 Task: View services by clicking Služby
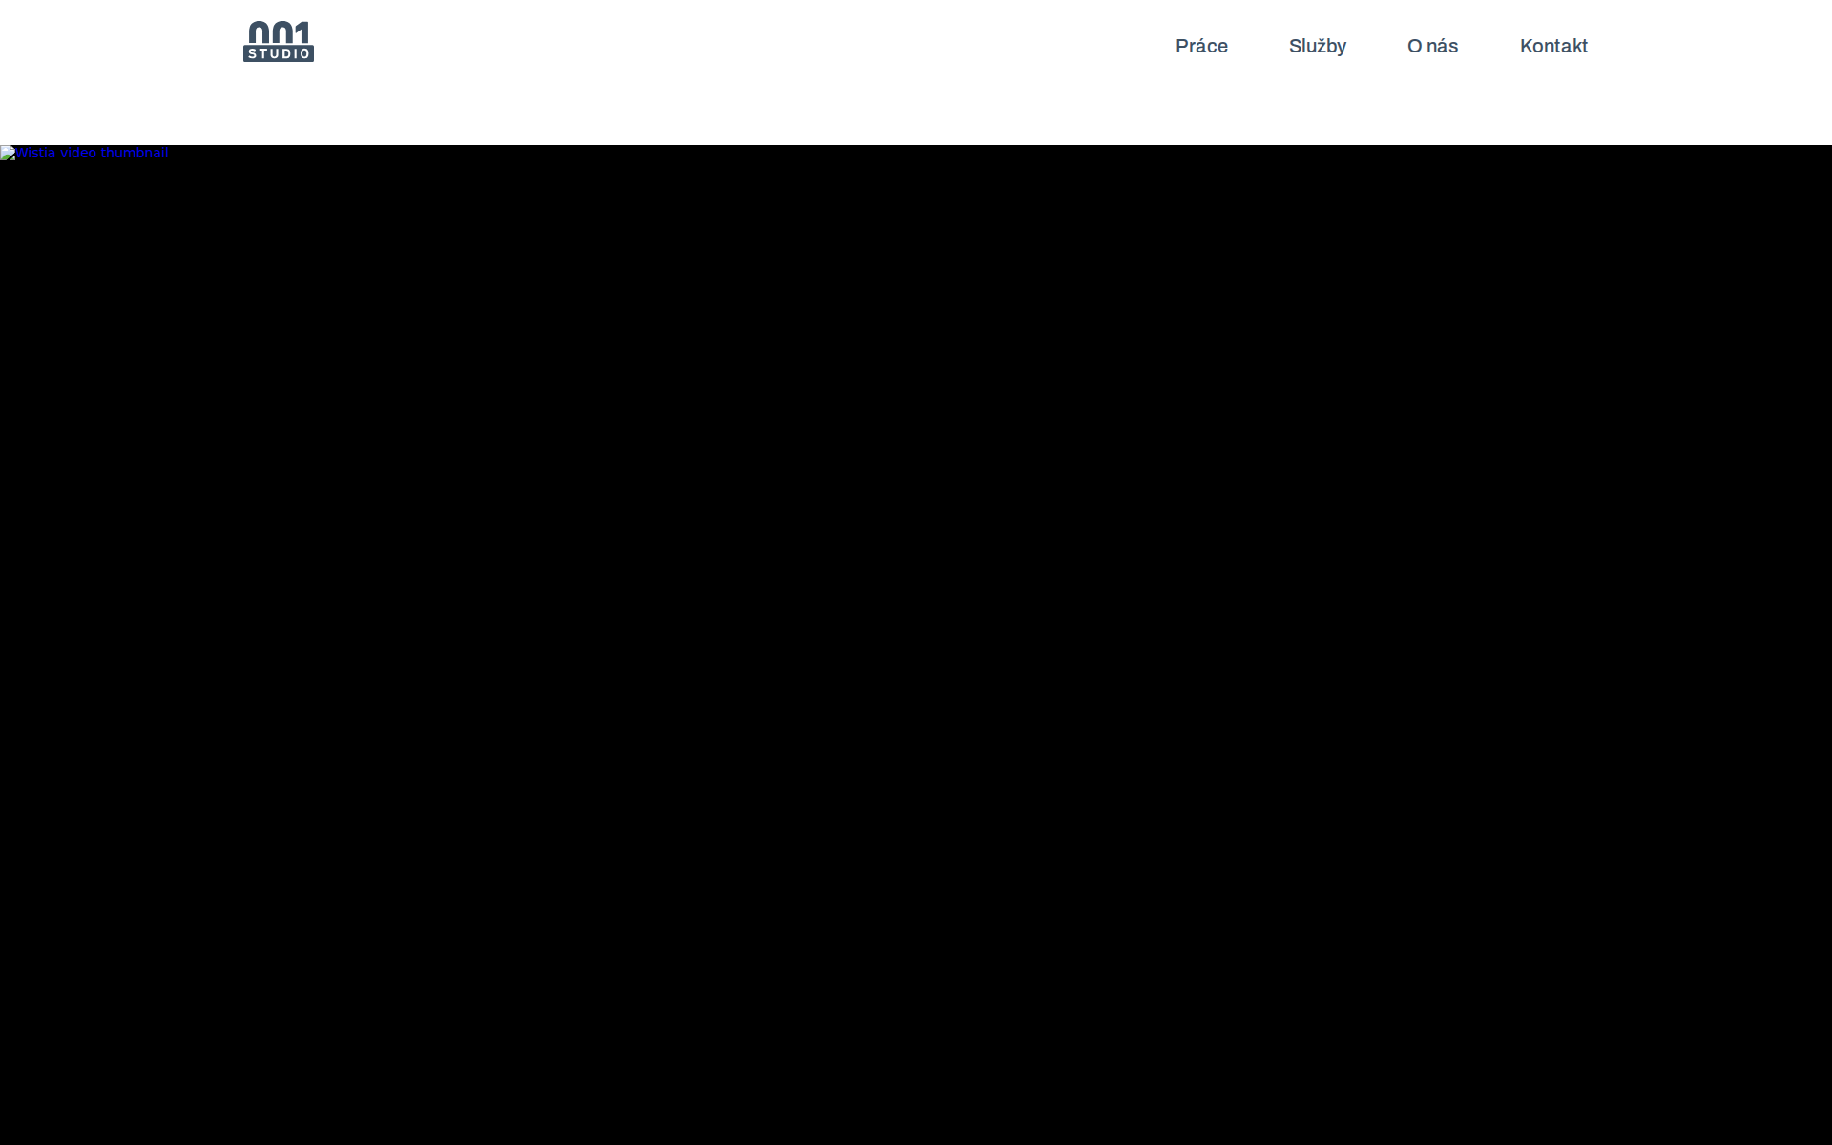point(1317,46)
